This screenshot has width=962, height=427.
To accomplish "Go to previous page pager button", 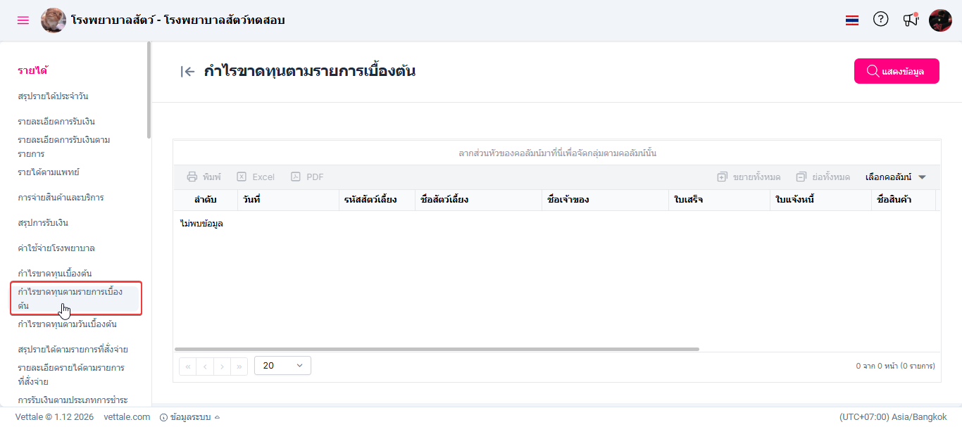I will (205, 366).
